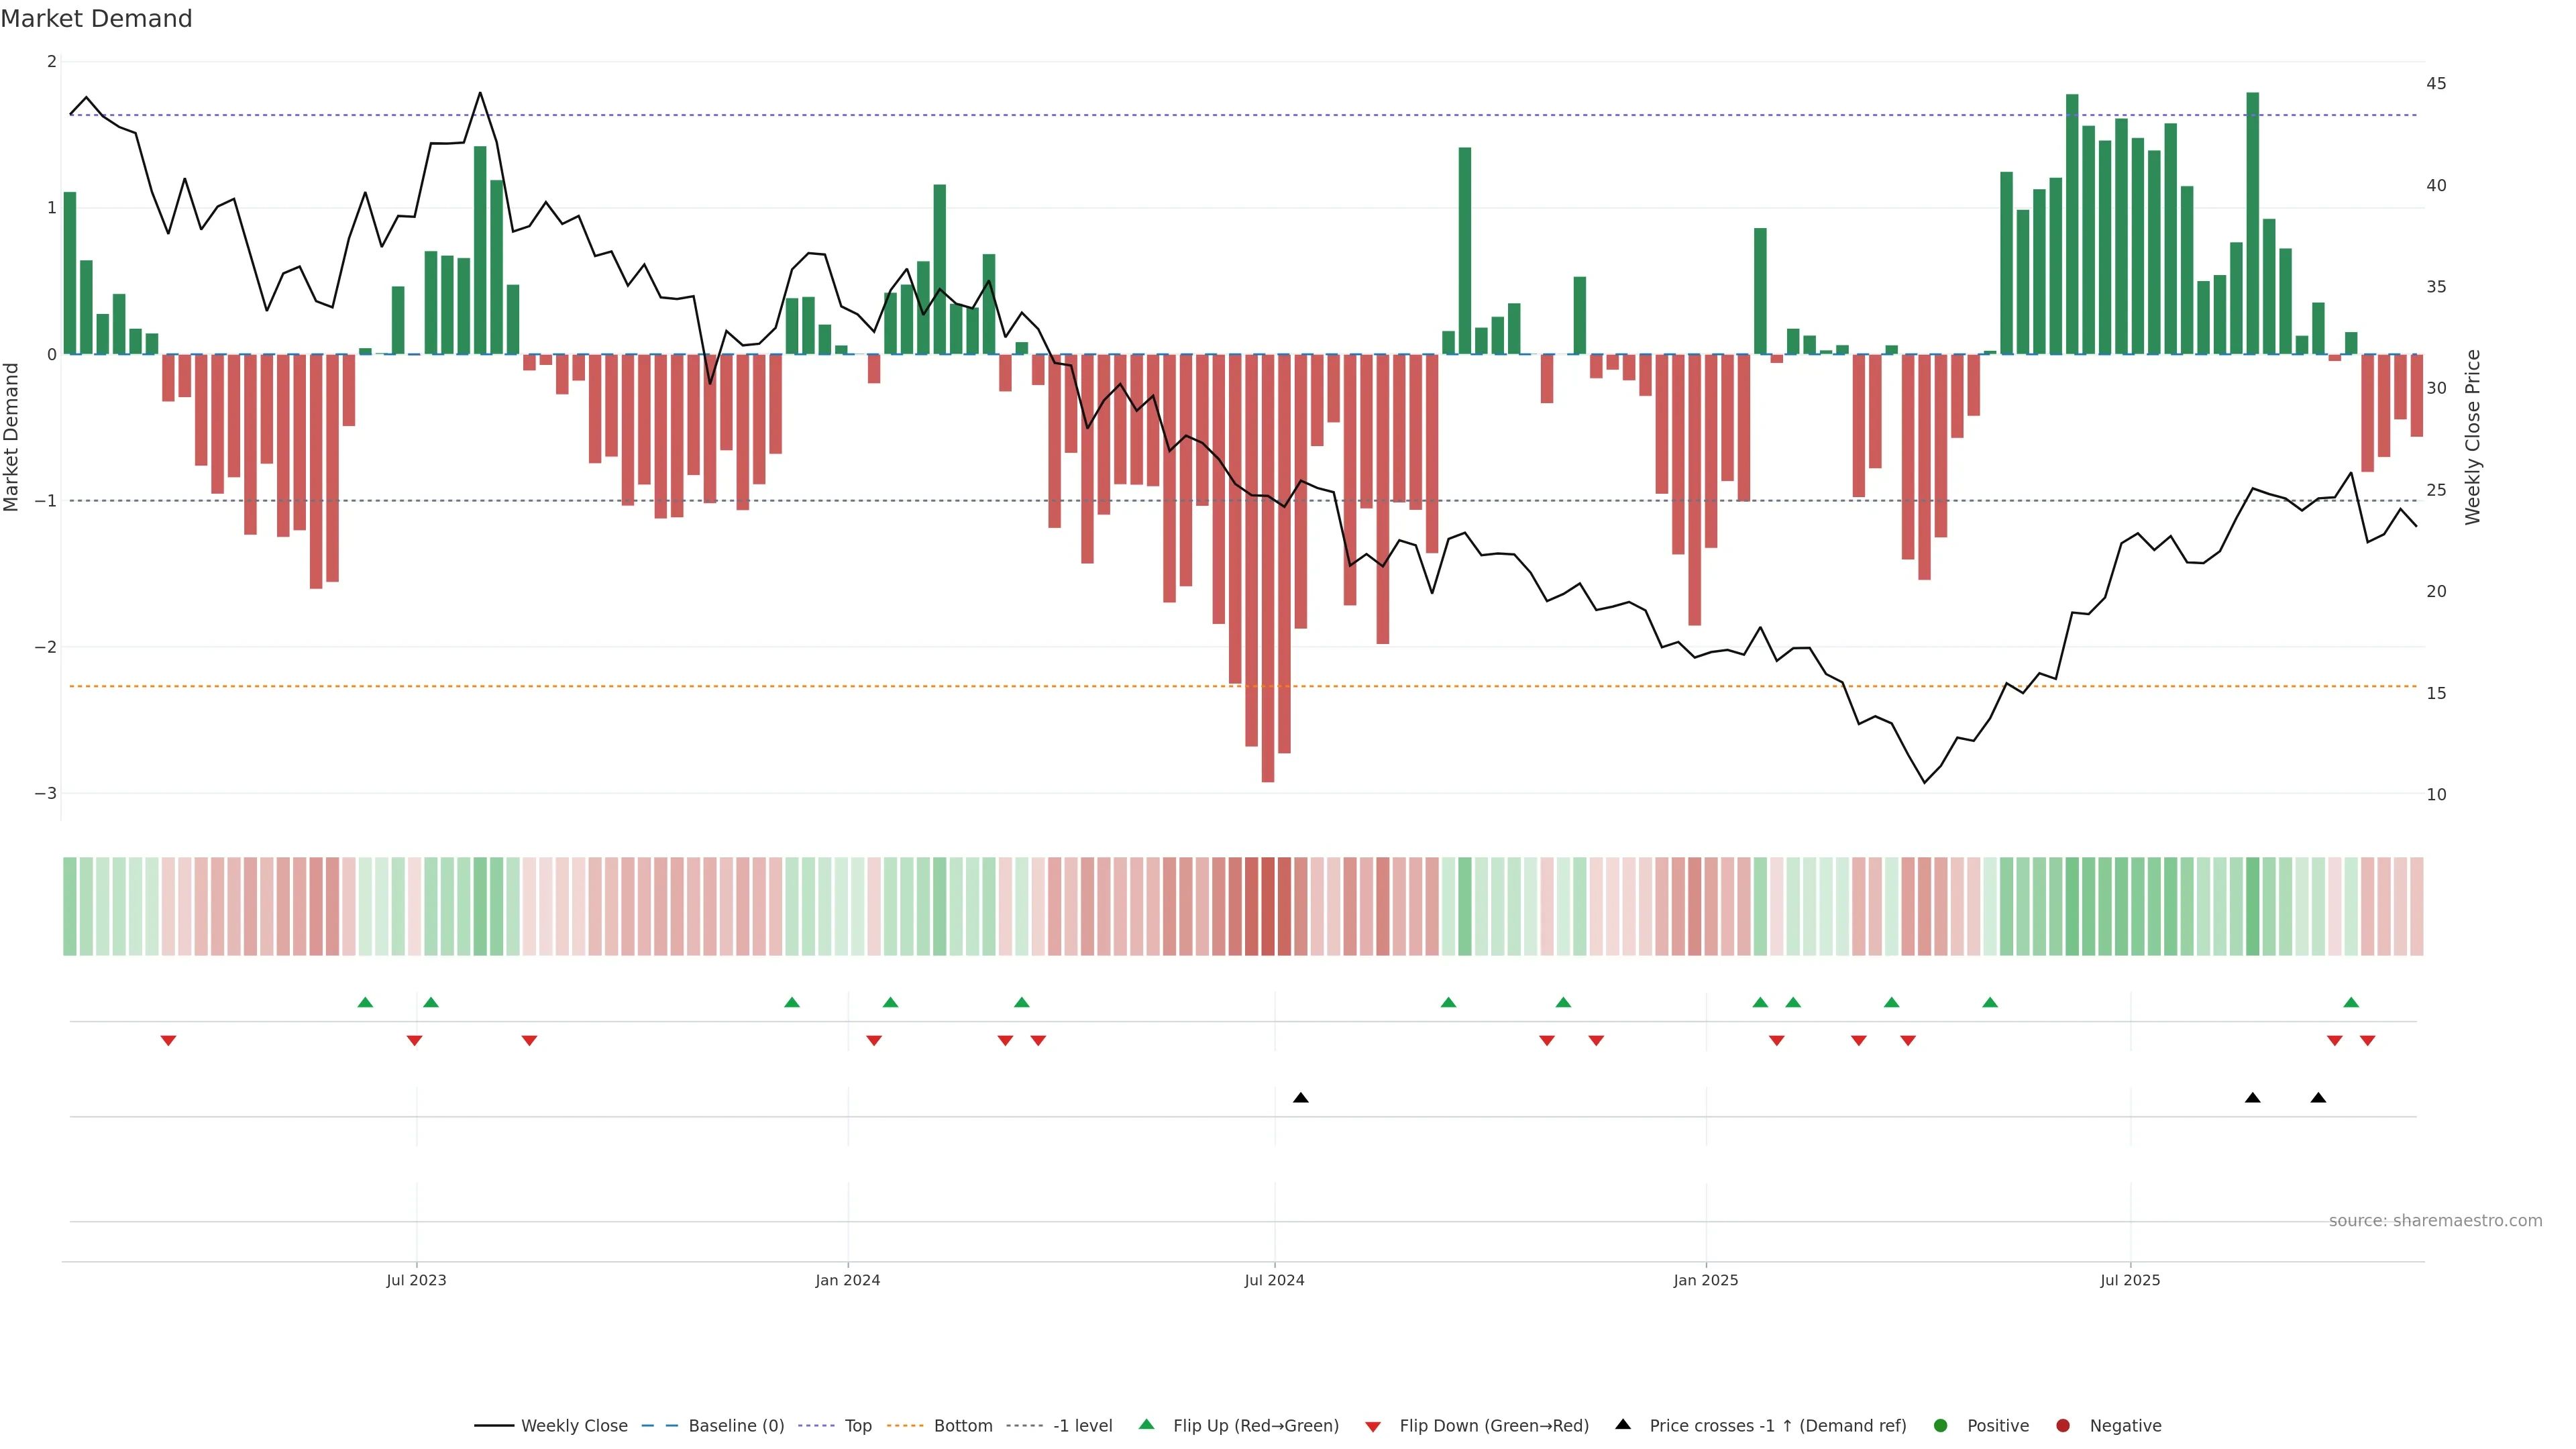Toggle the -1 level legend entry
Image resolution: width=2576 pixels, height=1449 pixels.
tap(1082, 1425)
